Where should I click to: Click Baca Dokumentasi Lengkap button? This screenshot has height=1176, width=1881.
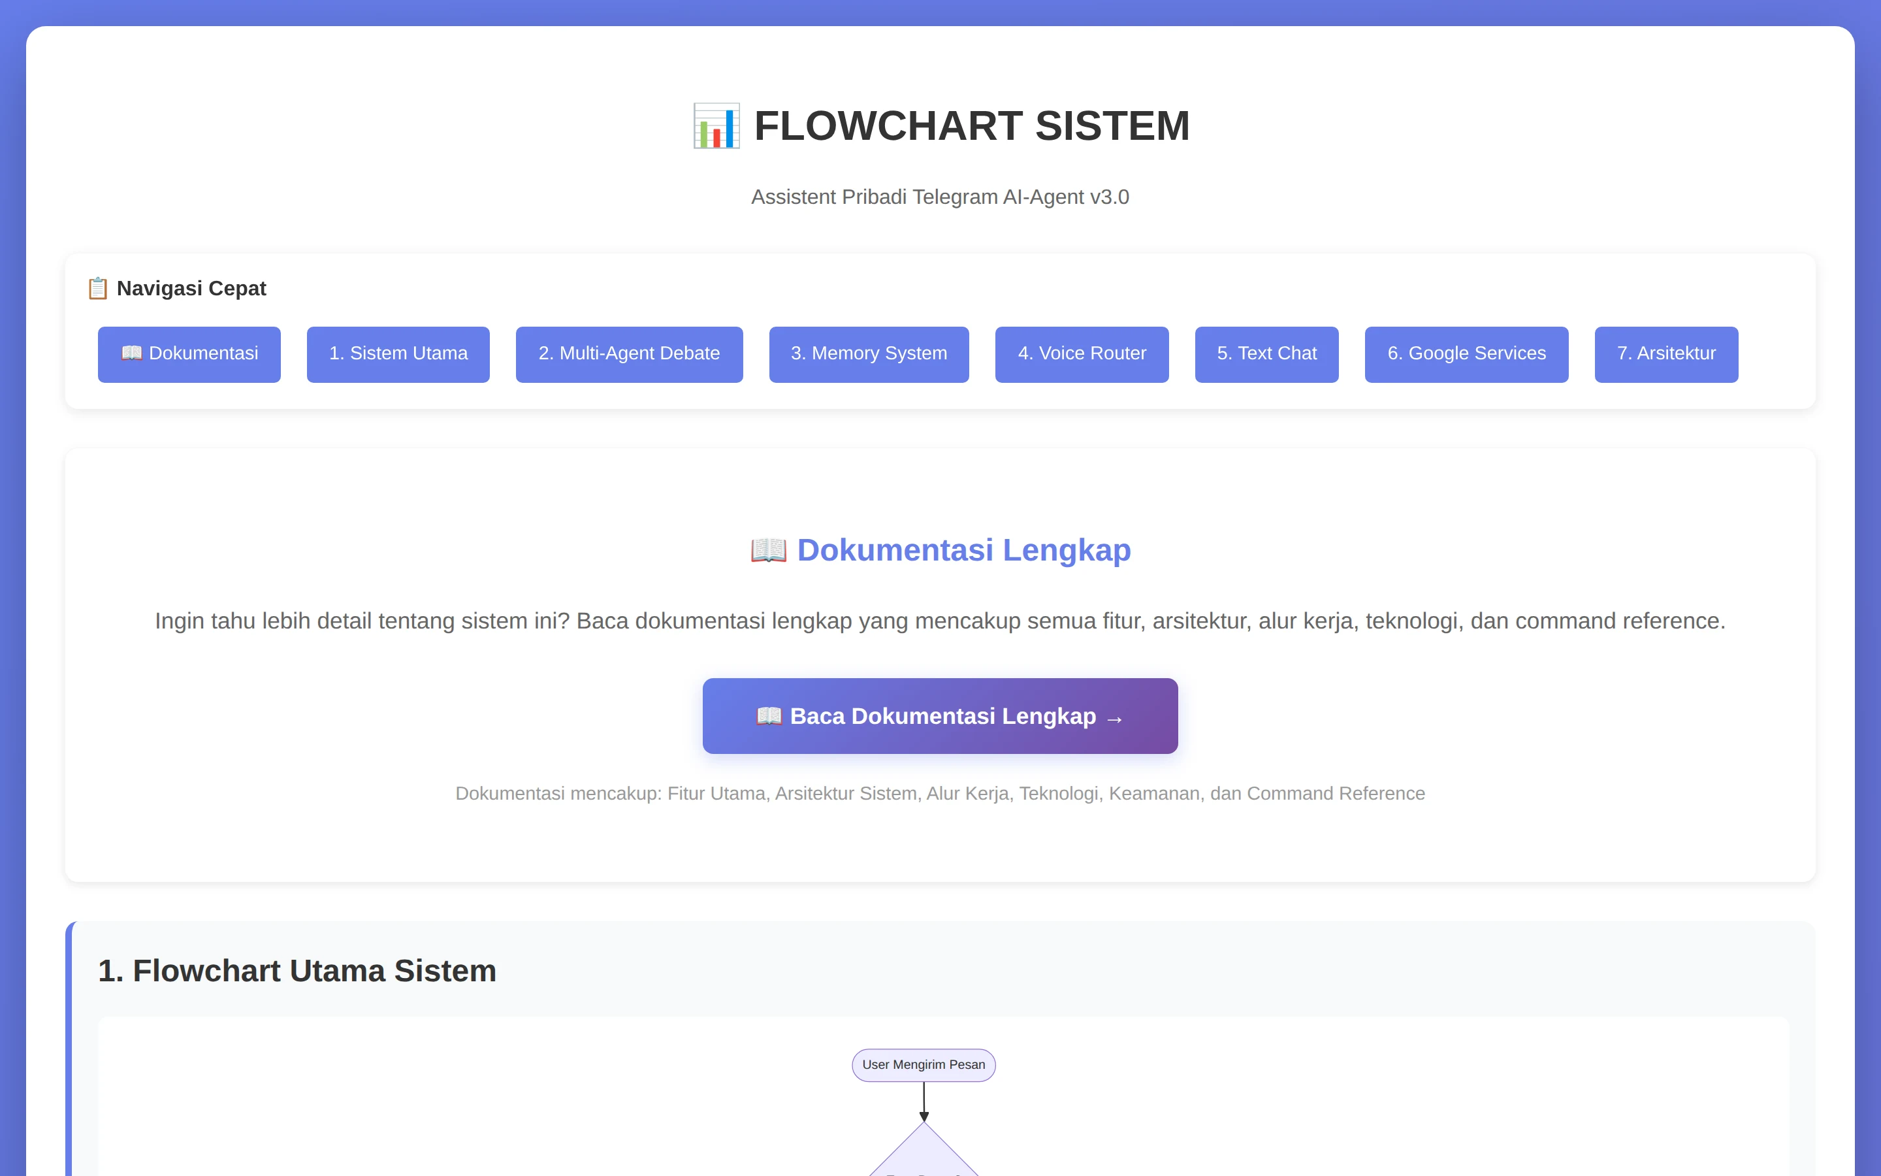(940, 715)
